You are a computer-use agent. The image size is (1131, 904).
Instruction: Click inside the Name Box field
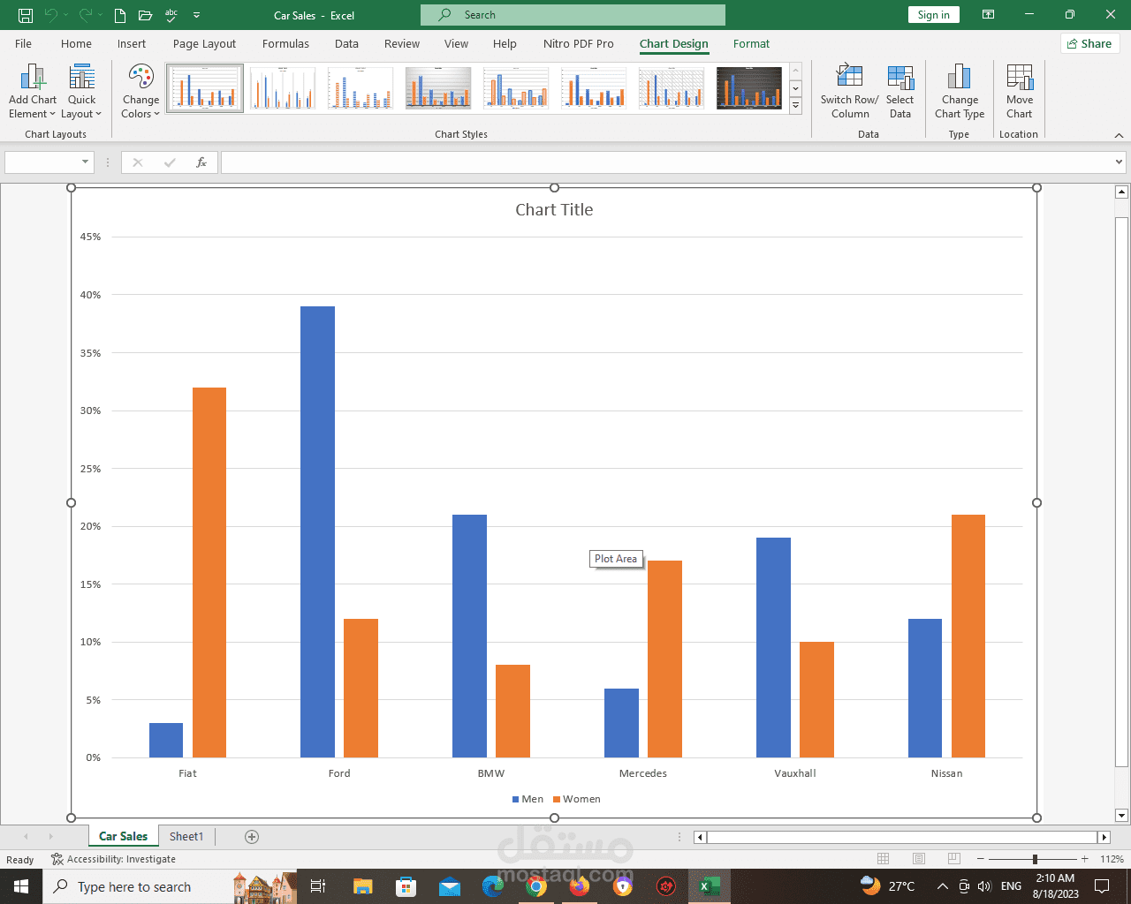click(42, 162)
